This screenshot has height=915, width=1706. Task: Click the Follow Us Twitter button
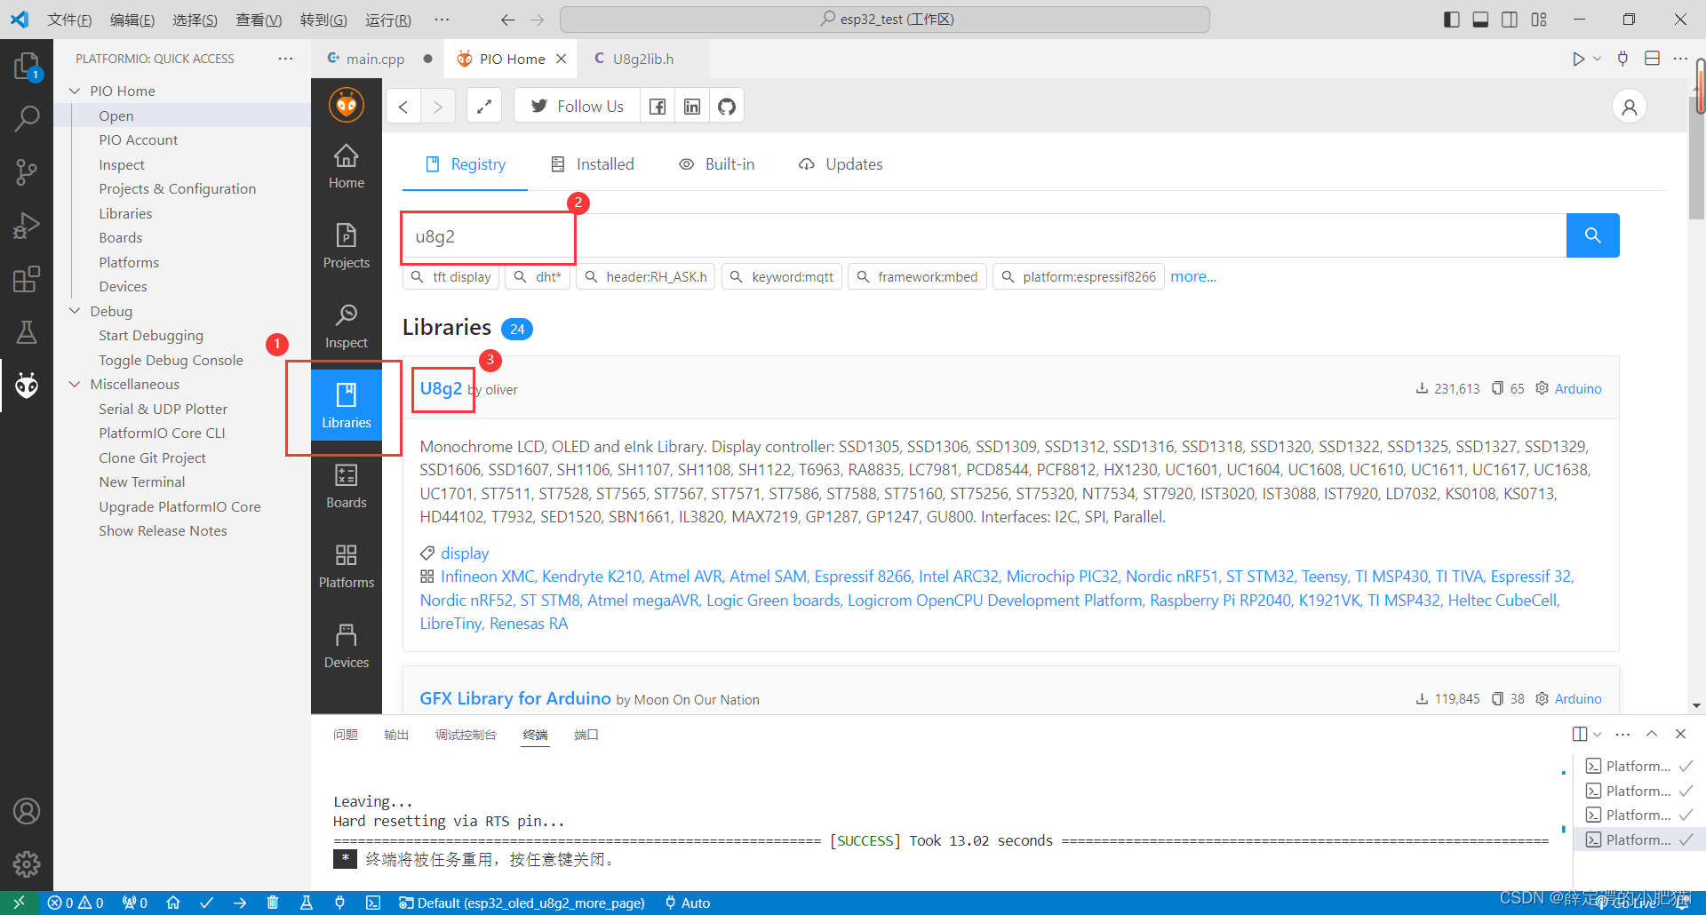[x=578, y=107]
